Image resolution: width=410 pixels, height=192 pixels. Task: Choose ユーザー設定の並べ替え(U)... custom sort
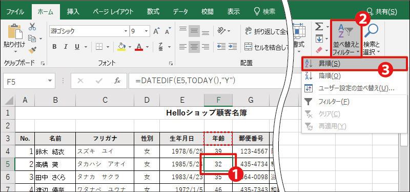[x=354, y=88]
